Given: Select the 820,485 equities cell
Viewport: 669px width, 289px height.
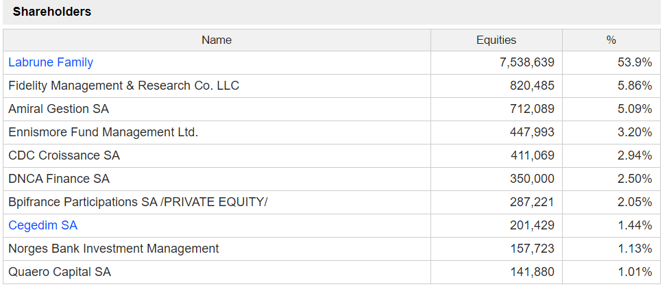Looking at the screenshot, I should coord(532,86).
